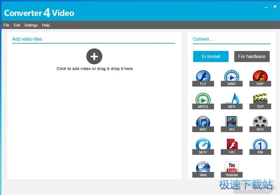Pick the M4V format icon
This screenshot has width=280, height=195.
click(x=203, y=123)
